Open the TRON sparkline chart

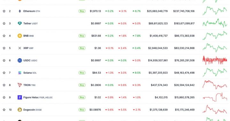pos(215,85)
